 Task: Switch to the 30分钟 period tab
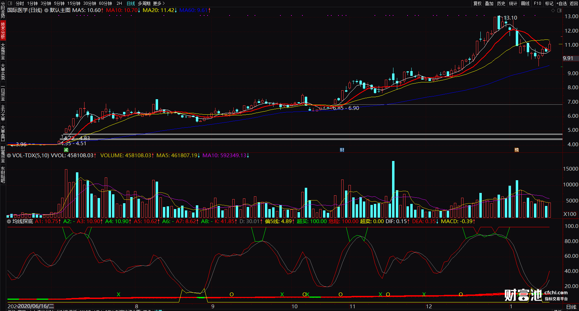click(90, 3)
